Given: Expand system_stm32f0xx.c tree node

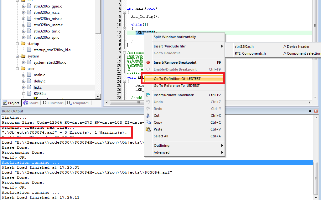Looking at the screenshot, I should [x=23, y=63].
